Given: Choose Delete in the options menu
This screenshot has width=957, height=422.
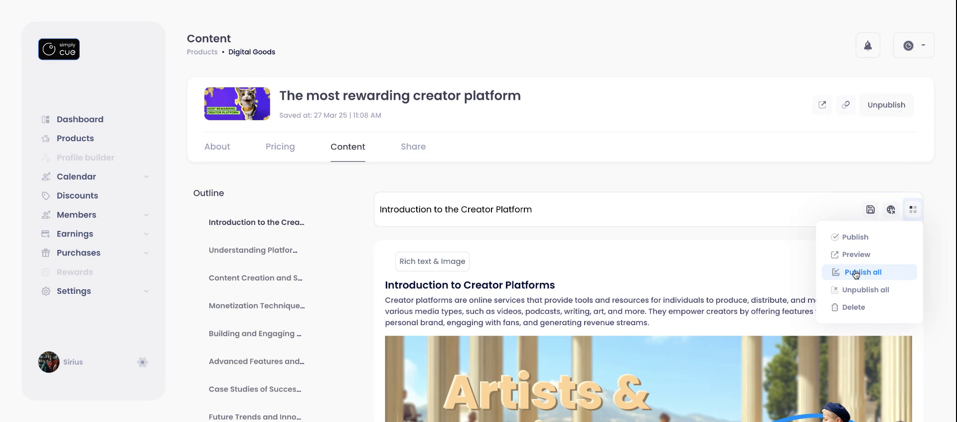Looking at the screenshot, I should pyautogui.click(x=853, y=307).
